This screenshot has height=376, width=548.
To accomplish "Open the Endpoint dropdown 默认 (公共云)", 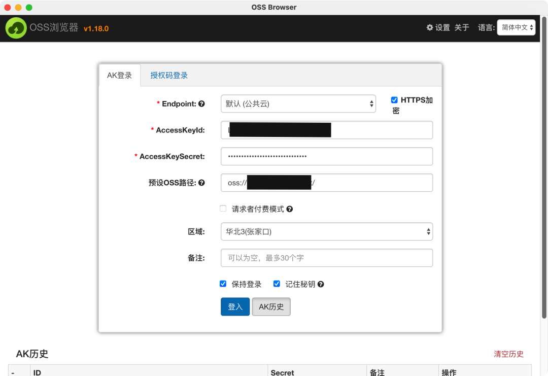I will [x=298, y=104].
